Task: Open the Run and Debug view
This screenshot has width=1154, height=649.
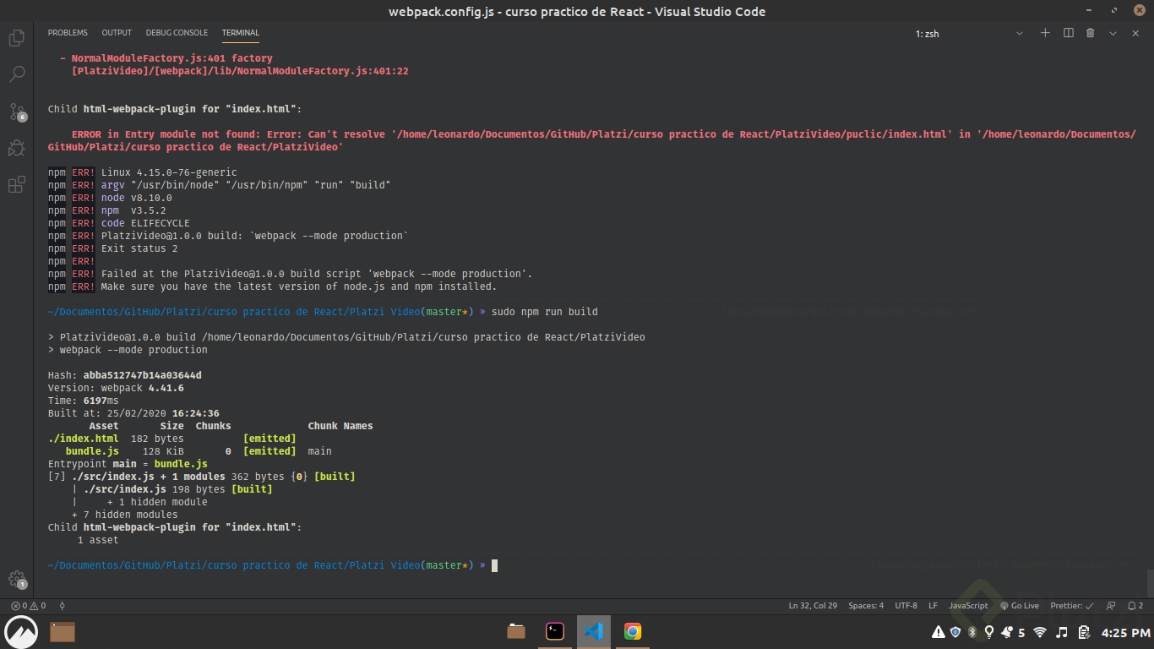Action: click(x=16, y=148)
